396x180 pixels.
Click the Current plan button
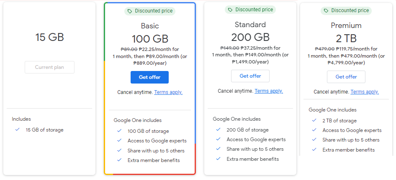click(x=49, y=67)
